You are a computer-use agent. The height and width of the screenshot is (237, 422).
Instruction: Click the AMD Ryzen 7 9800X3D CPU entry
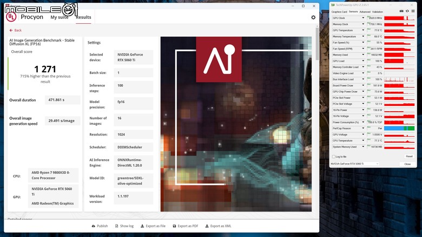[53, 175]
